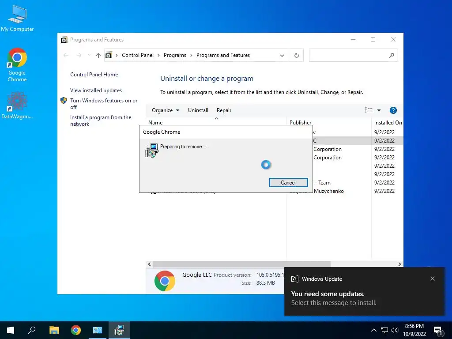Click the Control Panel address bar icon

coord(109,55)
